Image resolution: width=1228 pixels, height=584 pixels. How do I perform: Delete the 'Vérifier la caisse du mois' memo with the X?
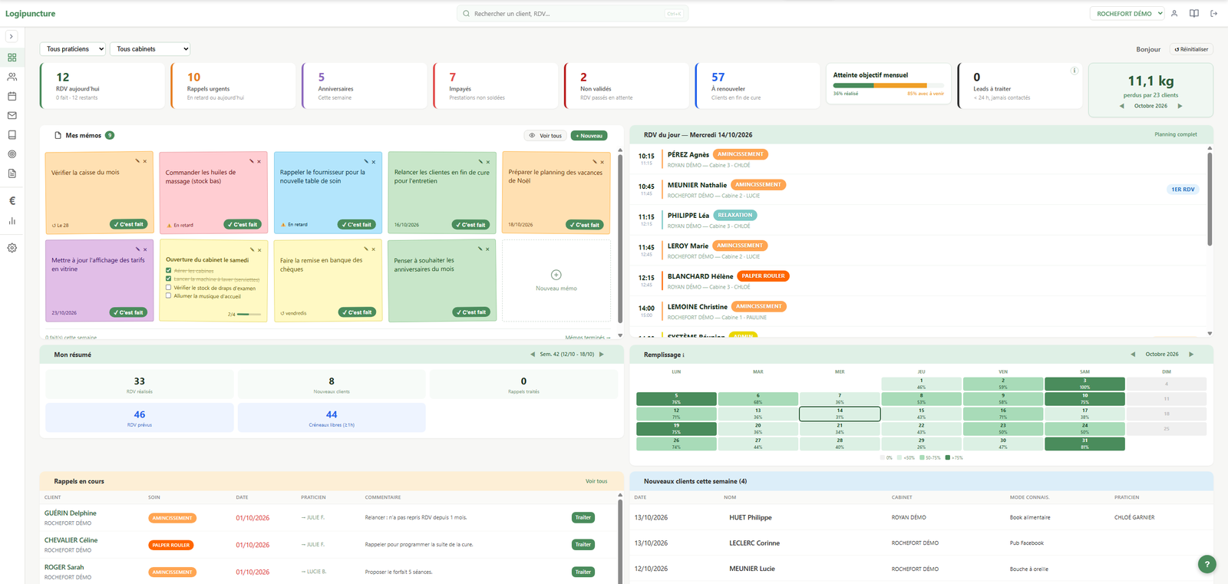(144, 161)
